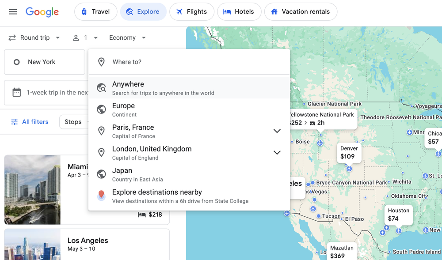This screenshot has height=260, width=442.
Task: Click the All filters sliders icon
Action: [x=15, y=122]
